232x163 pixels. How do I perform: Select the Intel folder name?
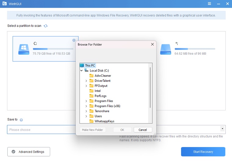tap(98, 91)
